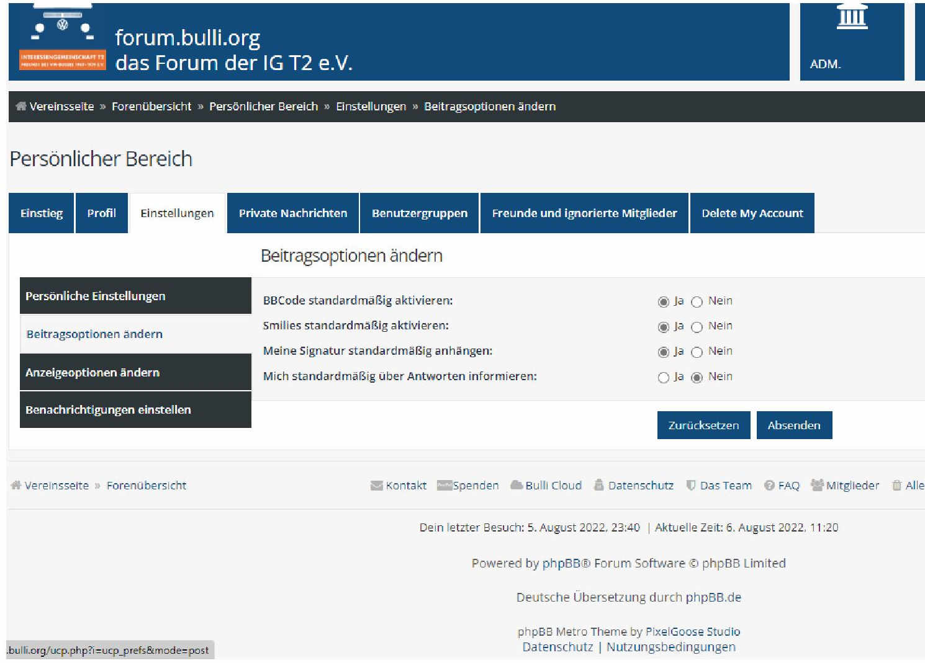The width and height of the screenshot is (925, 663).
Task: Set Smilies standardmäßig aktivieren to Nein
Action: (697, 327)
